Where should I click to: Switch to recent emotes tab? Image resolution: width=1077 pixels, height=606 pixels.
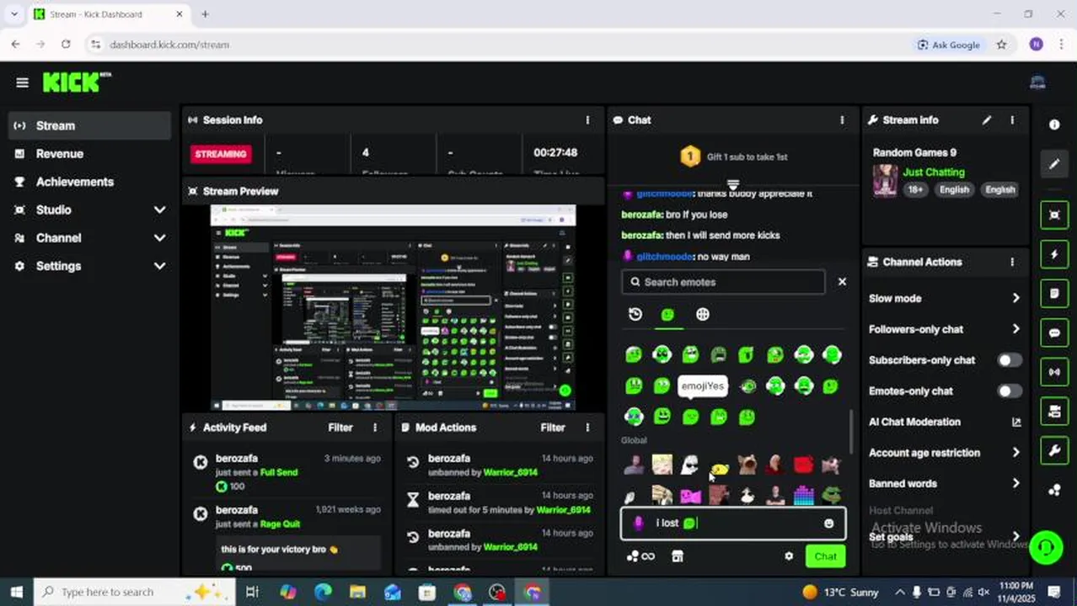[635, 314]
